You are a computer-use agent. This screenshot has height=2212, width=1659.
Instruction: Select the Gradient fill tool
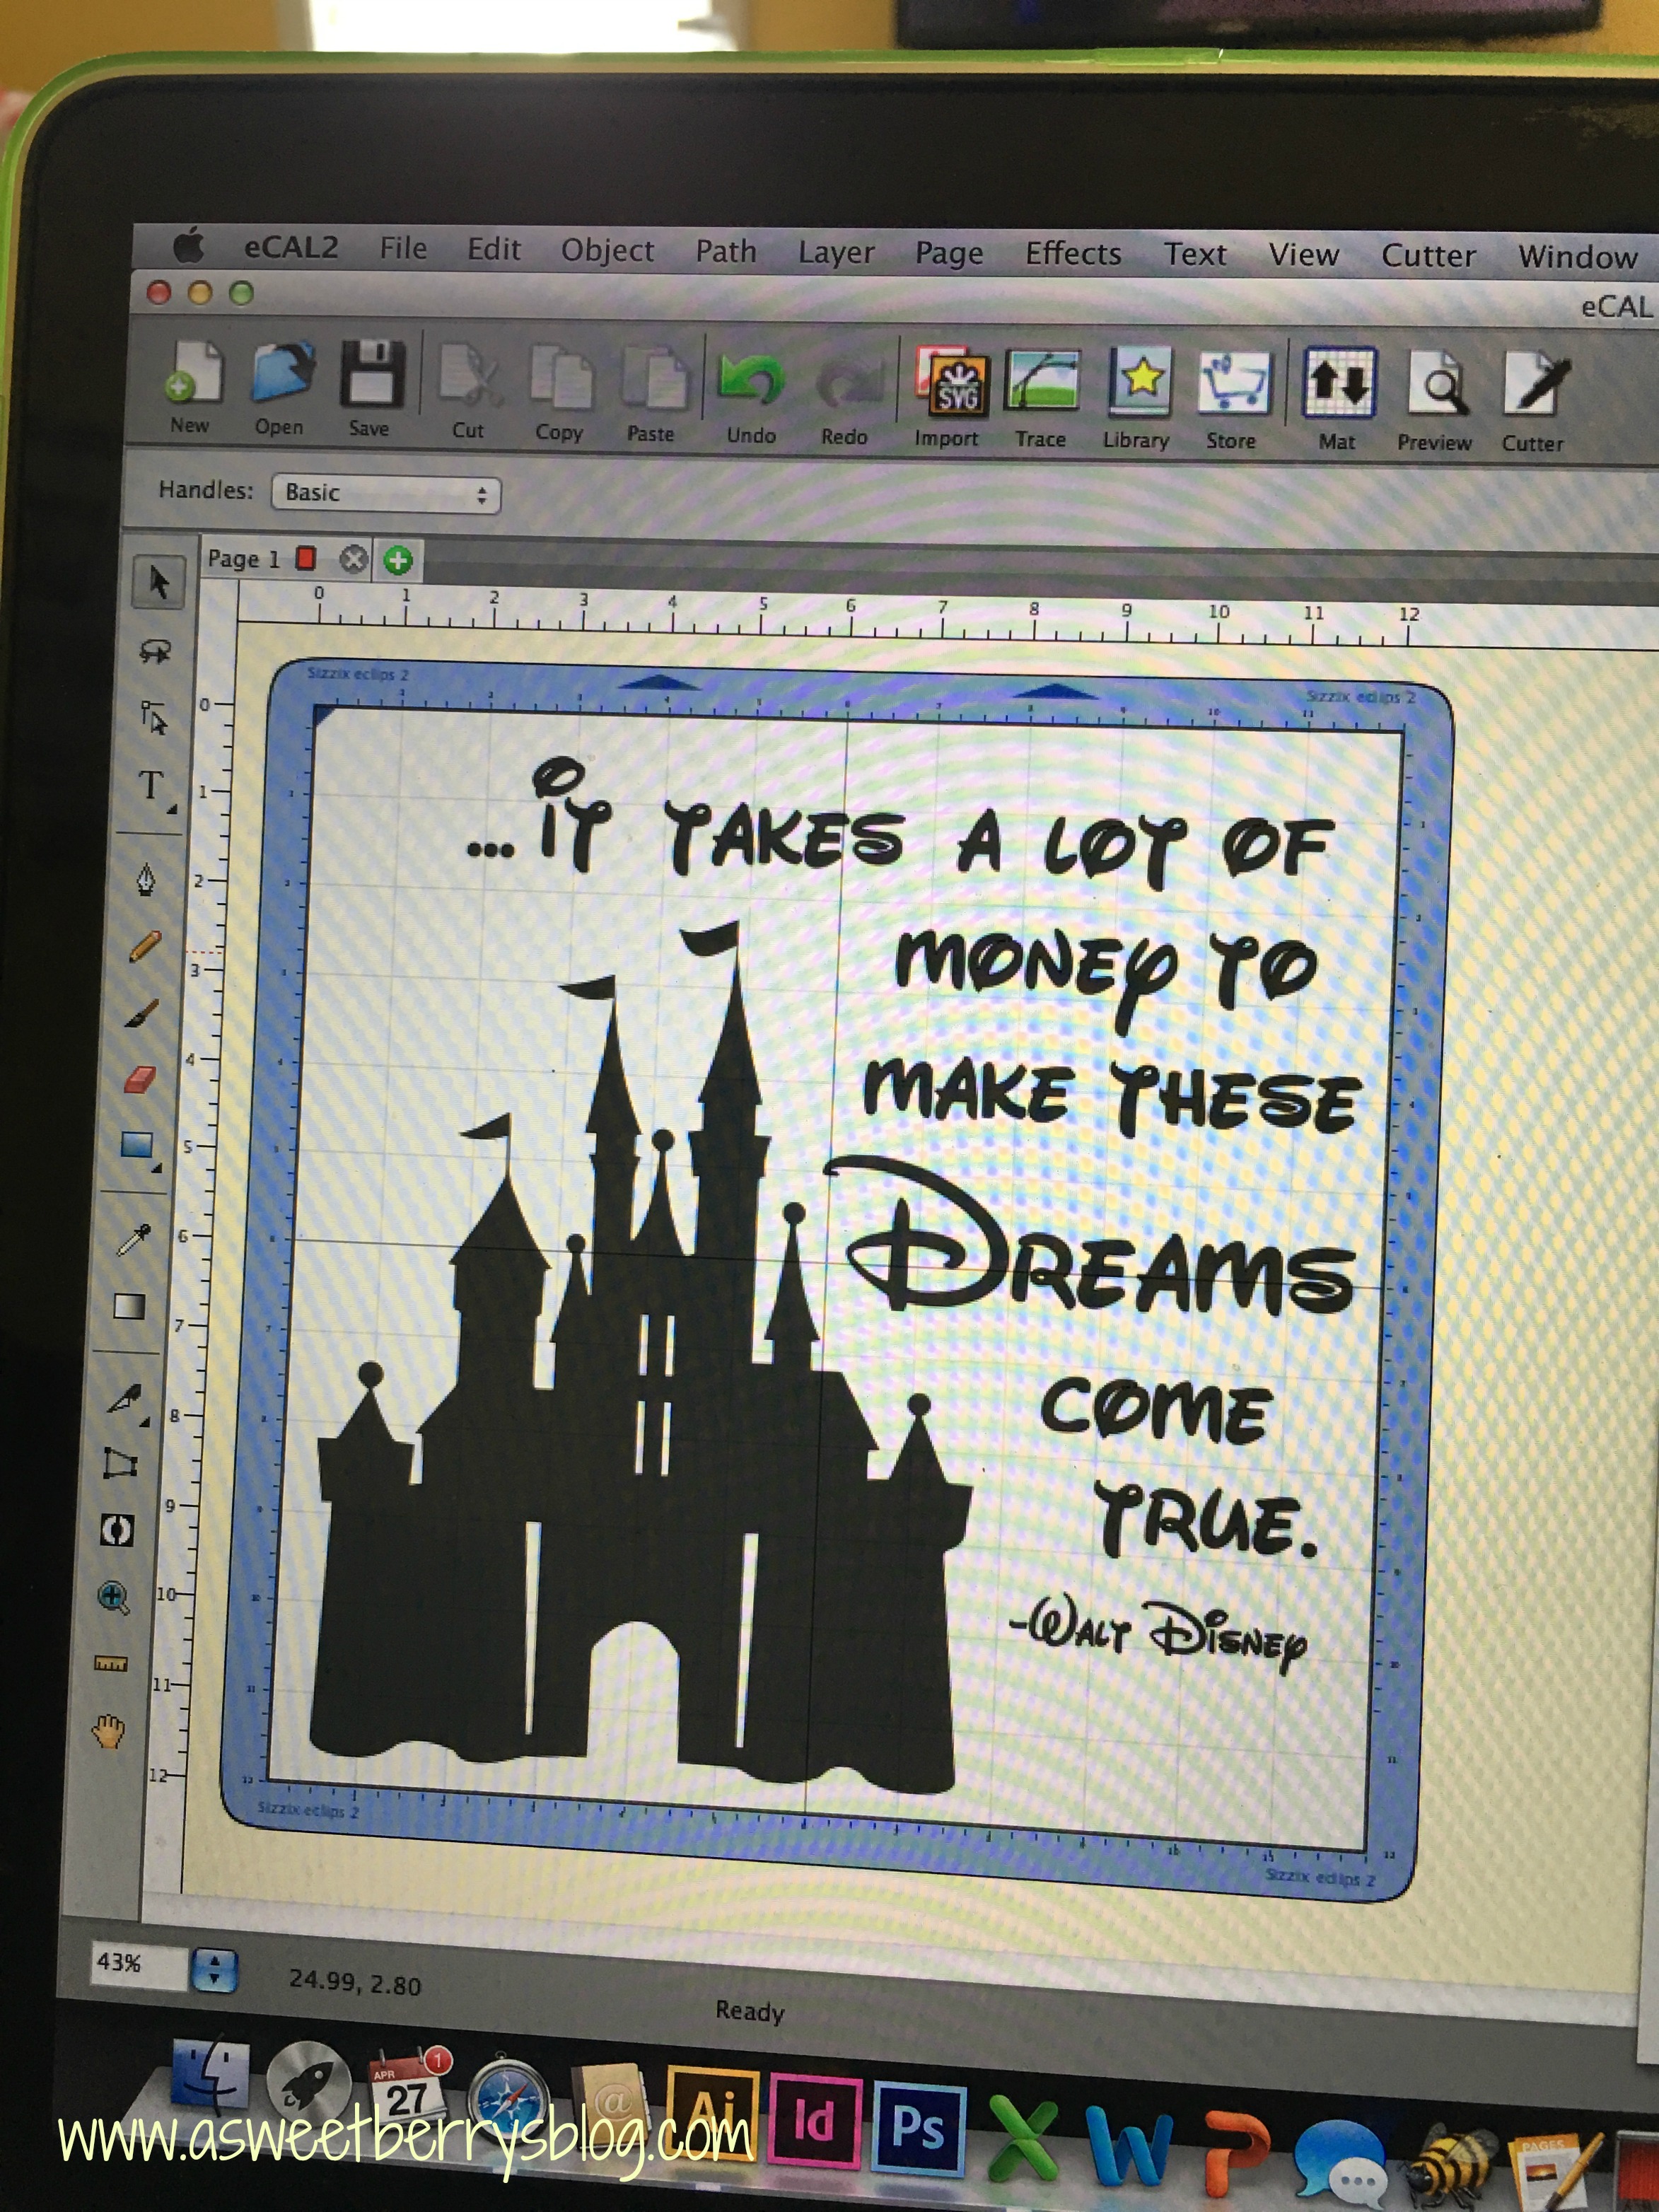click(x=130, y=1306)
